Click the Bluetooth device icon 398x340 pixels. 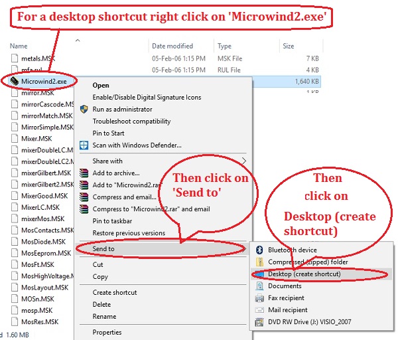point(259,250)
